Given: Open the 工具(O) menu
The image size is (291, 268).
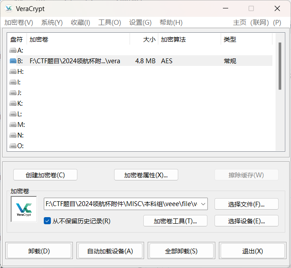Looking at the screenshot, I should pos(109,23).
